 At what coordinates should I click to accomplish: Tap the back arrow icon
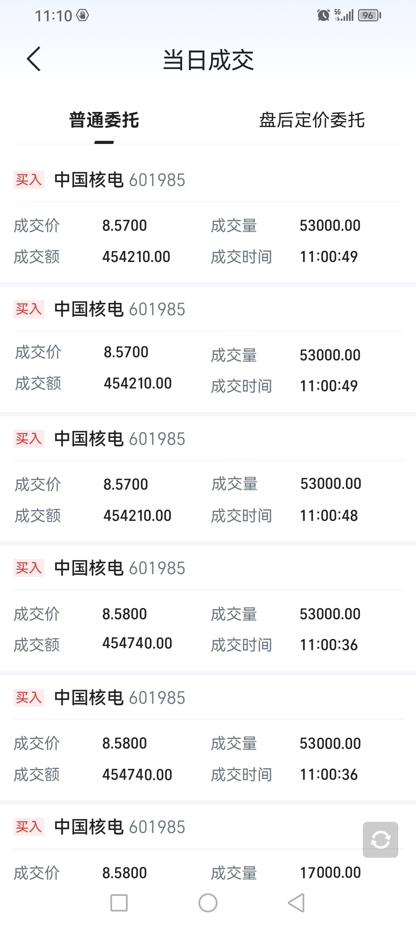point(34,59)
